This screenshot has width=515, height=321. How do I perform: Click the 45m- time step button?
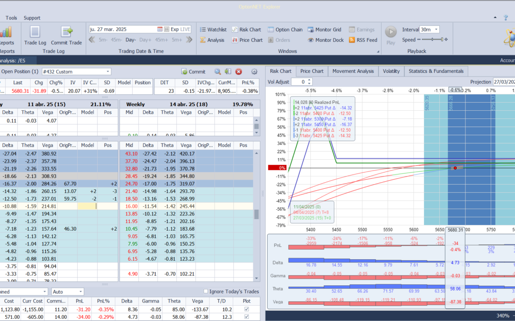tap(116, 39)
